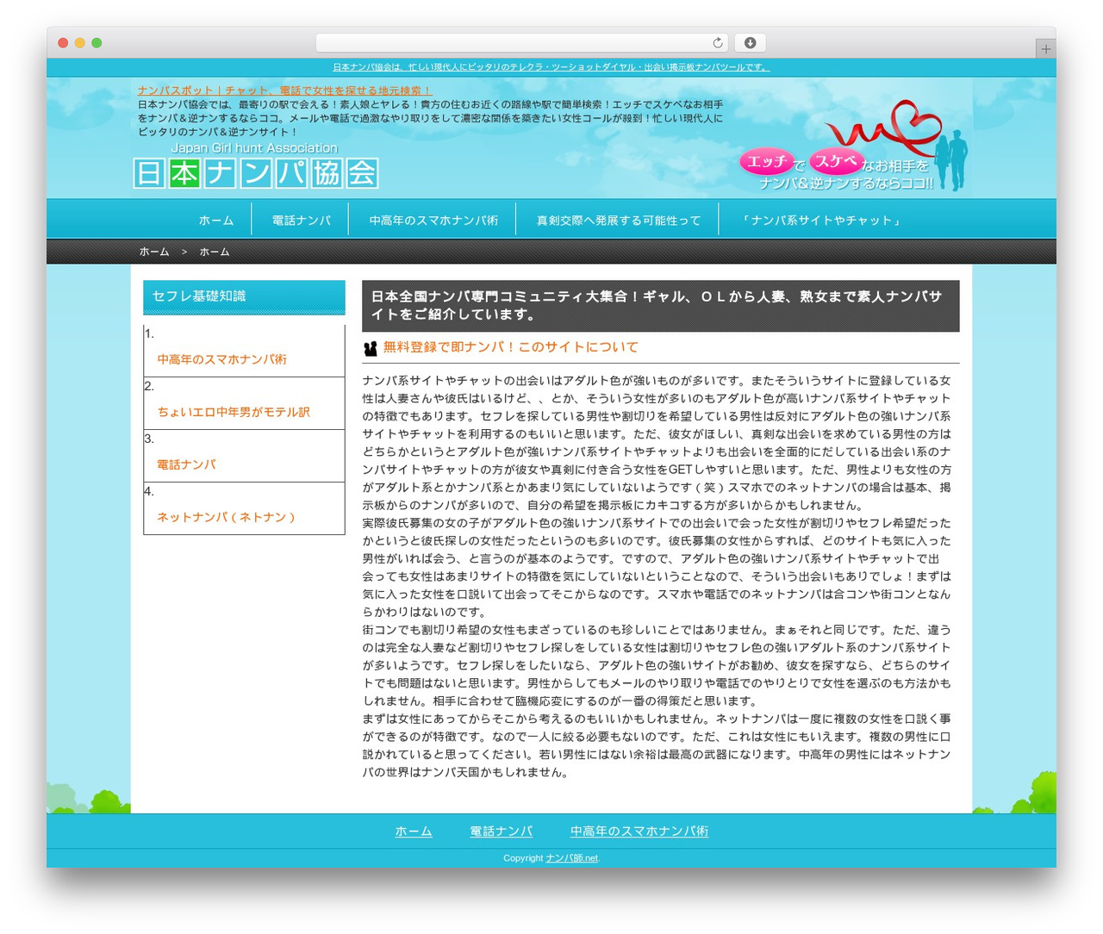This screenshot has height=934, width=1103.
Task: Click the second ホーム breadcrumb entry
Action: [215, 252]
